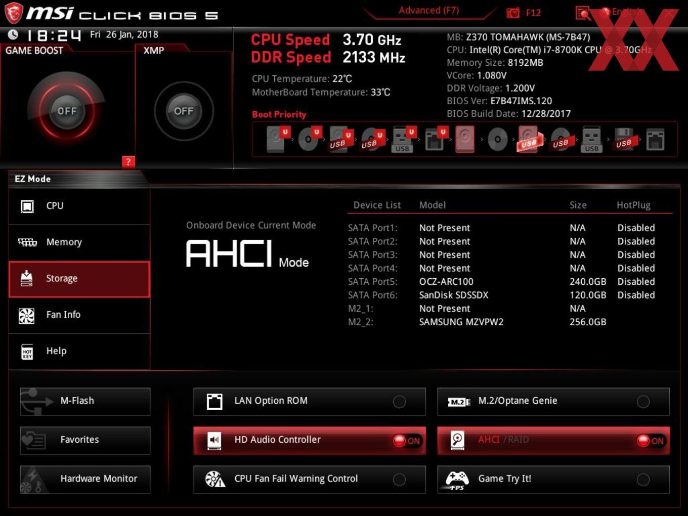The image size is (688, 516).
Task: Click the F12 screenshot camera icon
Action: click(x=513, y=13)
